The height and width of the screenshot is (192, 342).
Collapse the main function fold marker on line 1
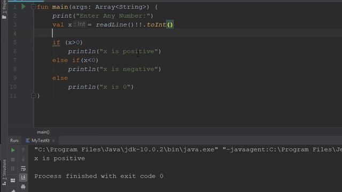(33, 7)
